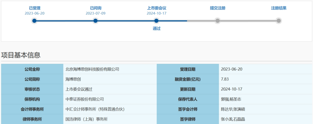Click the 项目基本信息 section heading
The width and height of the screenshot is (313, 124).
click(21, 55)
